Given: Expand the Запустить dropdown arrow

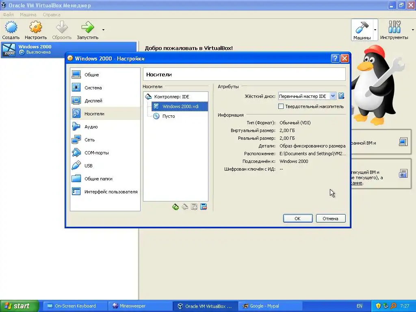Looking at the screenshot, I should [103, 30].
